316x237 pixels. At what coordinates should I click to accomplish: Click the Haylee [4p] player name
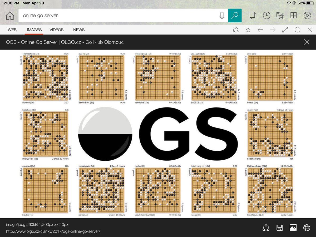click(x=28, y=215)
